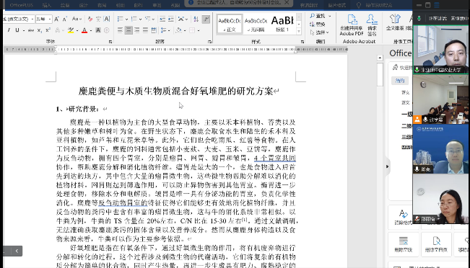470x268 pixels.
Task: Select the video thumbnail of bottom woman participant
Action: coord(440,199)
